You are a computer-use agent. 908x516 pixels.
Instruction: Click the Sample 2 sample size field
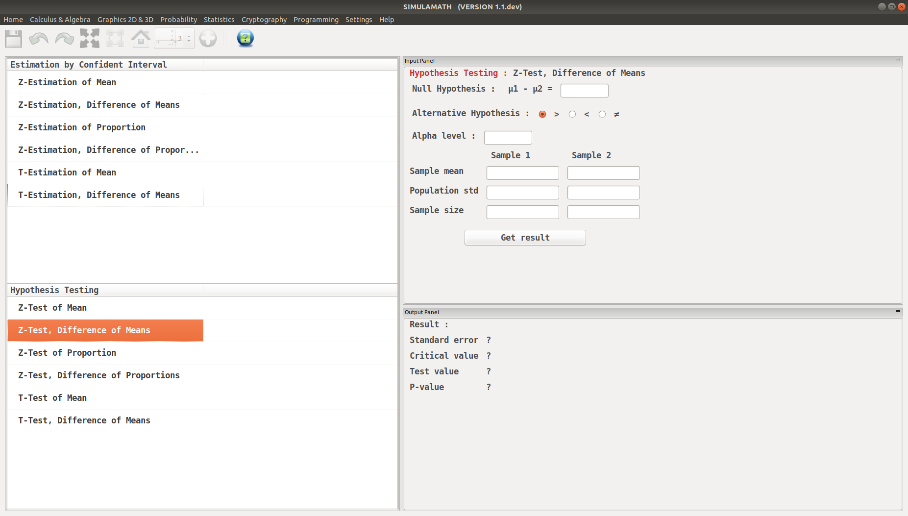603,212
